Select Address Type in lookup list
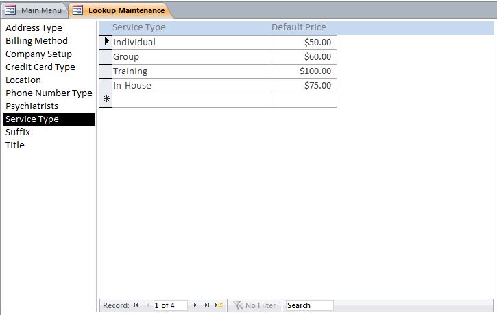This screenshot has width=497, height=315. pos(49,28)
